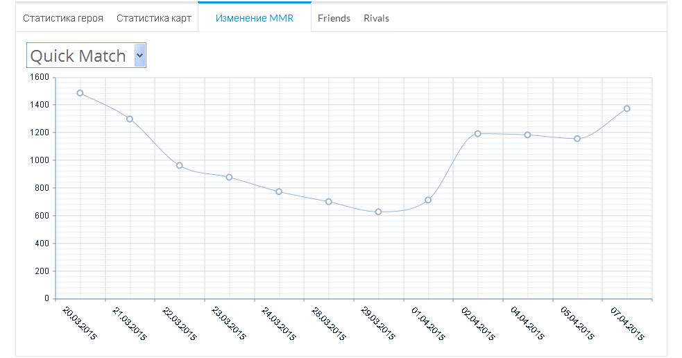This screenshot has width=682, height=358.
Task: Switch to the Rivals tab
Action: (x=376, y=18)
